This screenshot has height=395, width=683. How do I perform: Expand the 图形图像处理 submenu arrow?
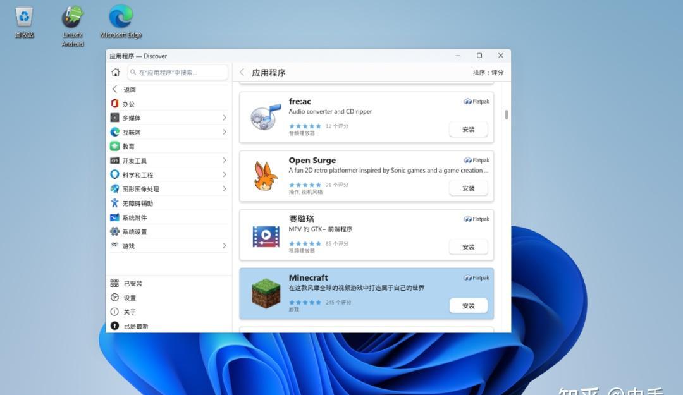225,188
